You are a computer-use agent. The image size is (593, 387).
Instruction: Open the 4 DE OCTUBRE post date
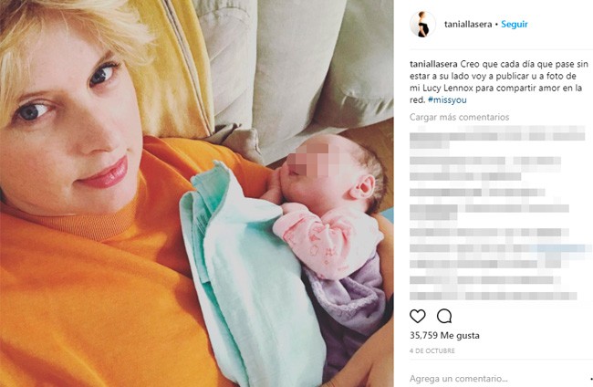[x=432, y=351]
